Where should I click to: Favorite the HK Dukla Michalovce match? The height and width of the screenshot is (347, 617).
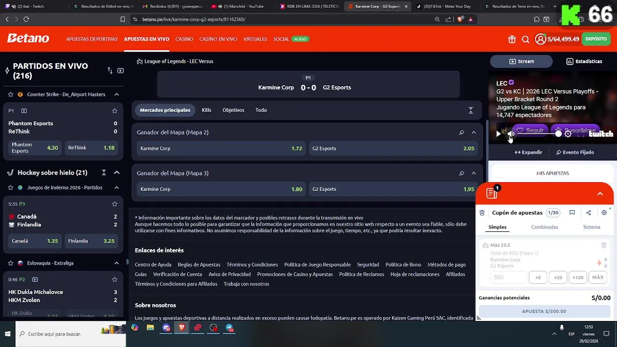115,280
